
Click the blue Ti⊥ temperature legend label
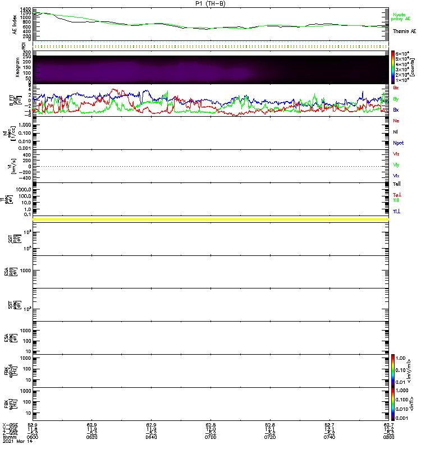tap(397, 211)
